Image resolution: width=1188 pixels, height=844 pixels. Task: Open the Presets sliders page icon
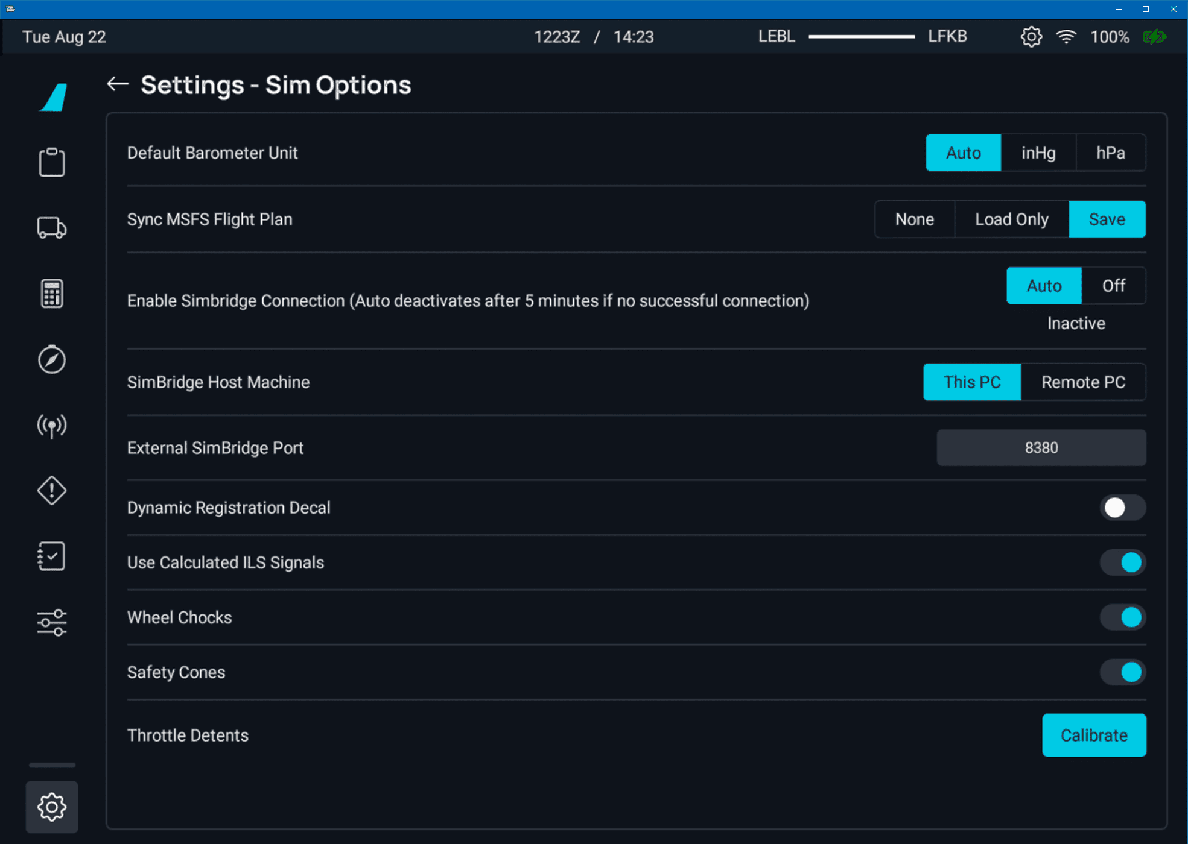point(52,622)
